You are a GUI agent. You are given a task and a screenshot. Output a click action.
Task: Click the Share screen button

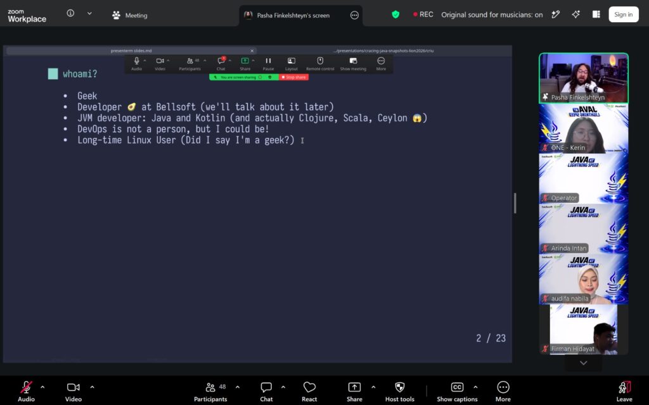click(354, 390)
